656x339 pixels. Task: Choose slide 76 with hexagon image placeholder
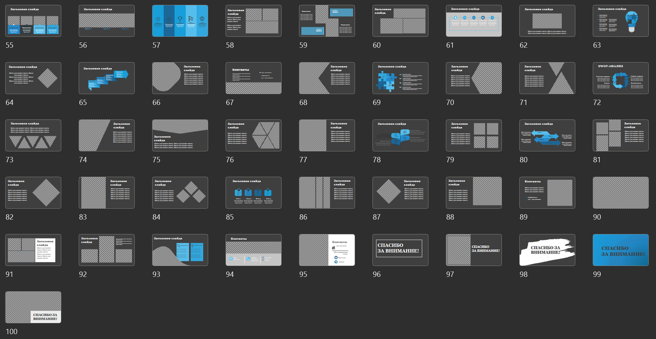(253, 136)
